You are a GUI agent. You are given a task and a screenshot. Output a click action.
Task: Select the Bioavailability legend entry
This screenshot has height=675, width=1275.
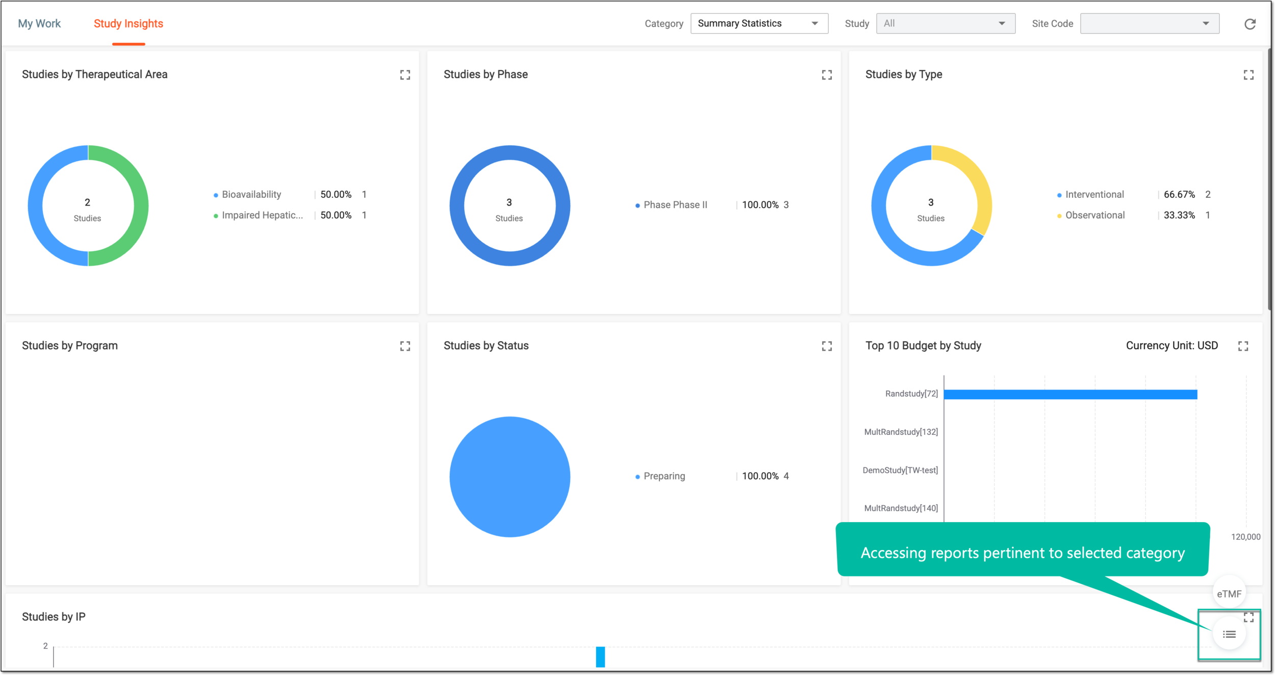point(251,194)
